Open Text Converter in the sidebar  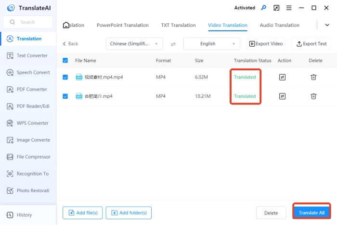point(28,55)
